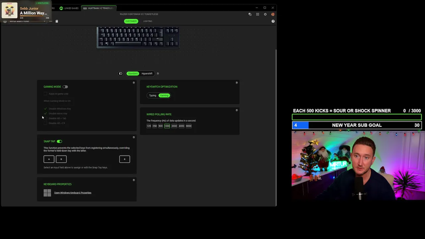Click the Now Playing song progress bar

click(x=35, y=16)
